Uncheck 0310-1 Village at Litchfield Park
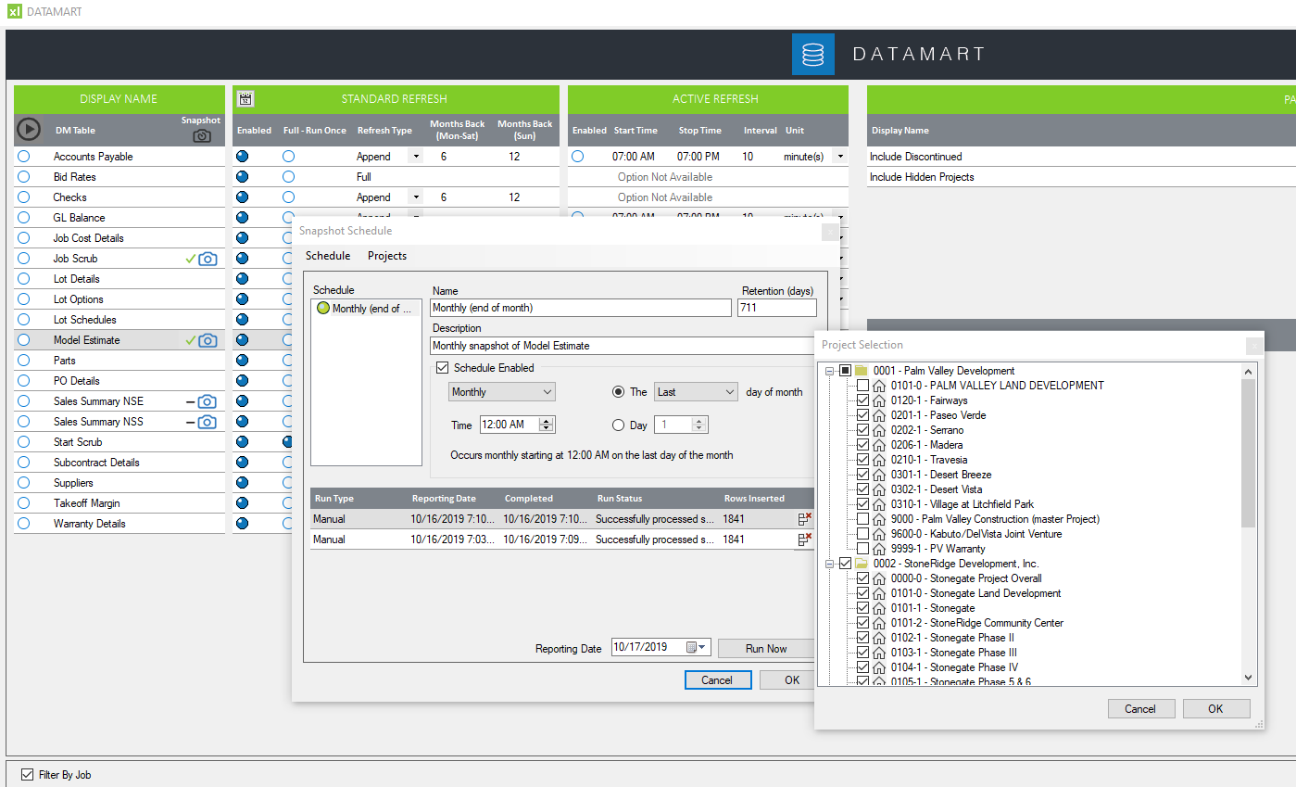 click(x=862, y=504)
